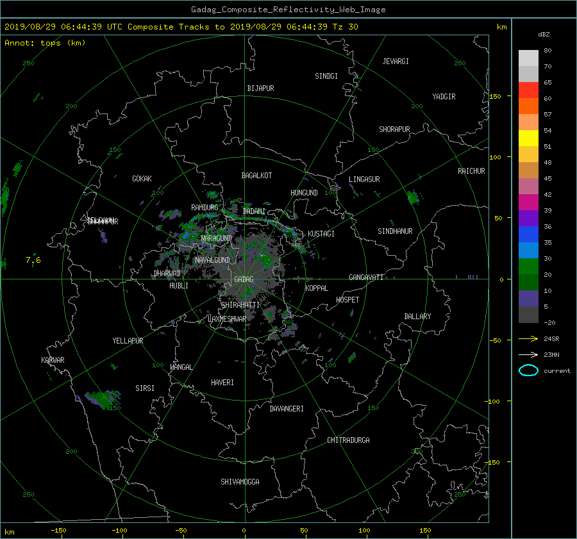Screen dimensions: 577x539
Task: Click the dBZ legend heading
Action: coord(544,35)
